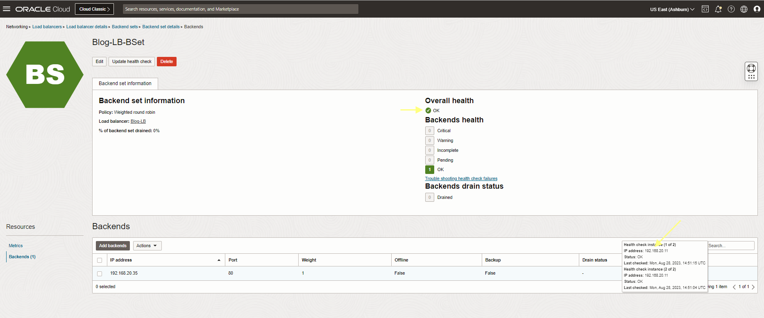Select the 192.168.20.35 backend checkbox
The image size is (764, 318).
(x=100, y=273)
